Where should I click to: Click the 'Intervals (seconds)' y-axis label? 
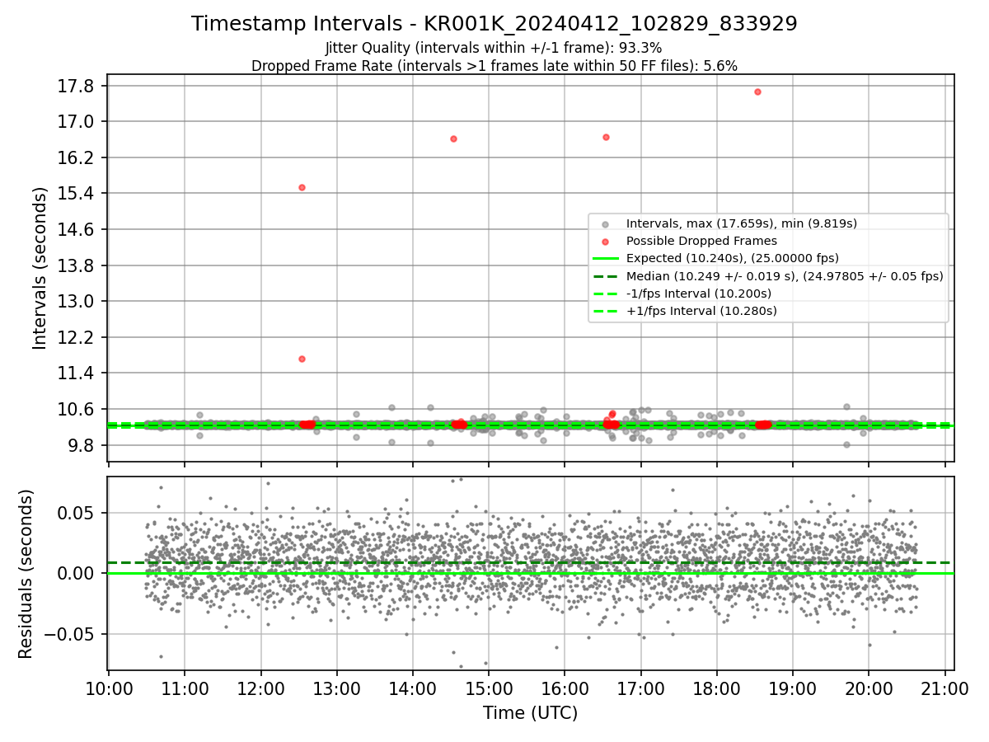(x=40, y=268)
